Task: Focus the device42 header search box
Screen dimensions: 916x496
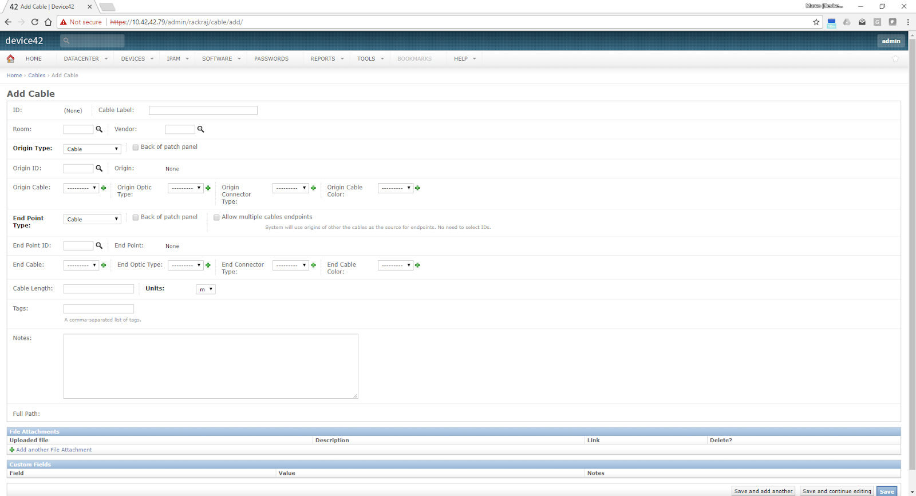Action: point(92,41)
